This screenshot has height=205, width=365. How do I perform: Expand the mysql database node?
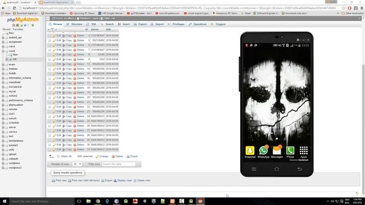click(3, 92)
